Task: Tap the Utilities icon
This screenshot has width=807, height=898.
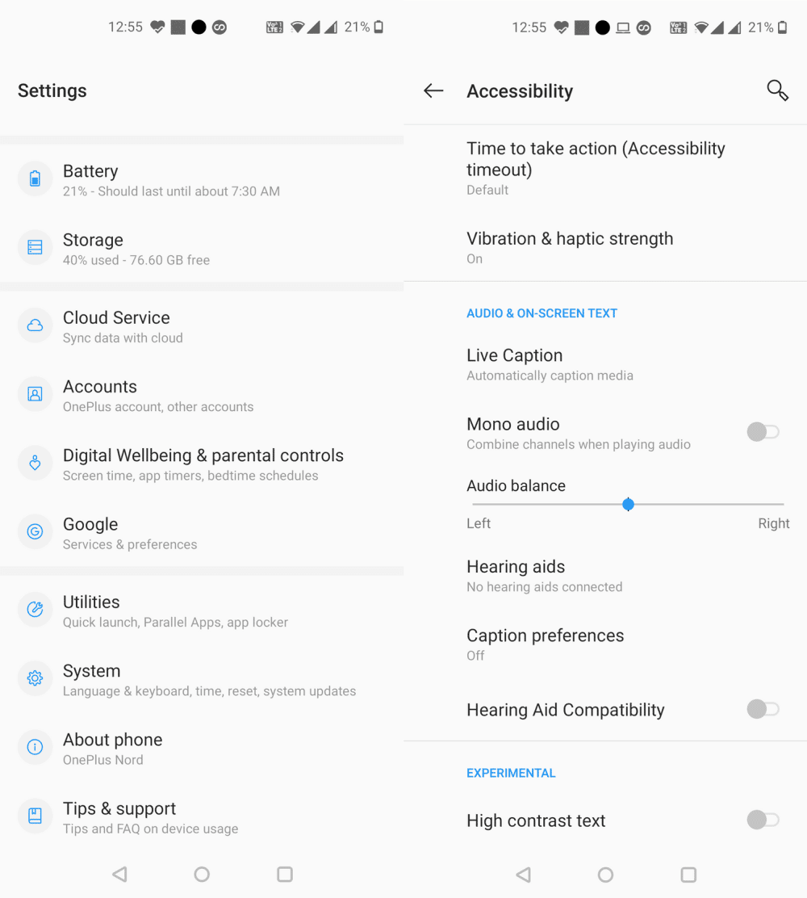Action: click(x=35, y=610)
